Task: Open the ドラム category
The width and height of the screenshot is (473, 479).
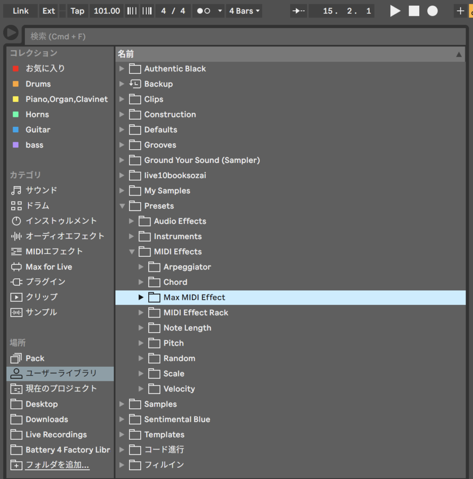Action: click(x=37, y=206)
